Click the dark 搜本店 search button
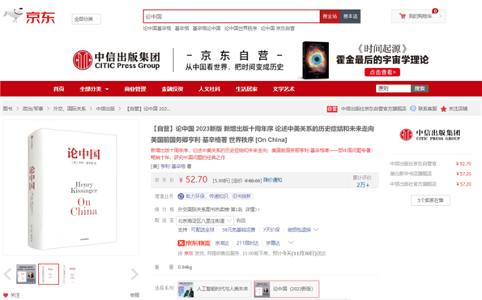Image resolution: width=482 pixels, height=300 pixels. (x=350, y=16)
